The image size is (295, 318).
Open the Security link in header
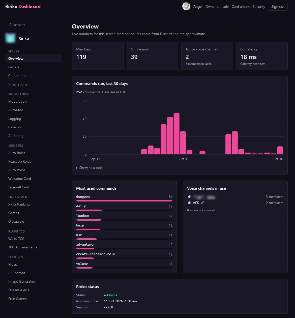[x=259, y=7]
